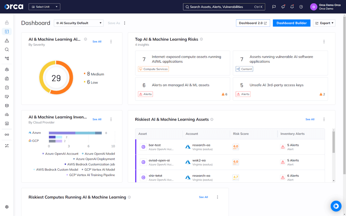This screenshot has height=216, width=346.
Task: Click the Compute Services tag
Action: [x=153, y=69]
